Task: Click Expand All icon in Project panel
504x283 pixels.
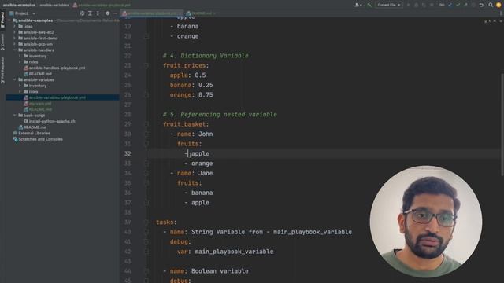Action: coord(90,13)
